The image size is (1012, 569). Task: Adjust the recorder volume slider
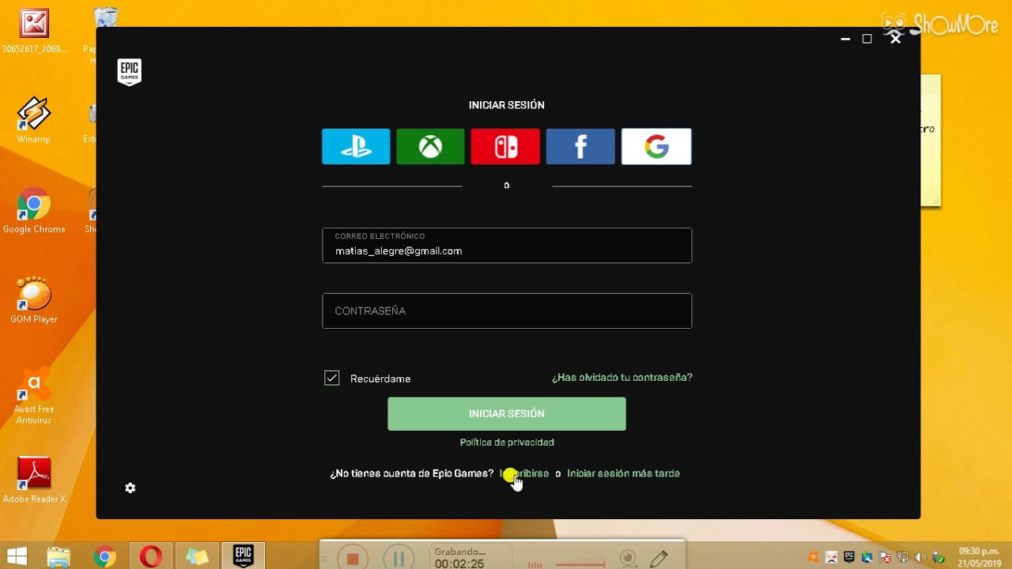click(580, 564)
